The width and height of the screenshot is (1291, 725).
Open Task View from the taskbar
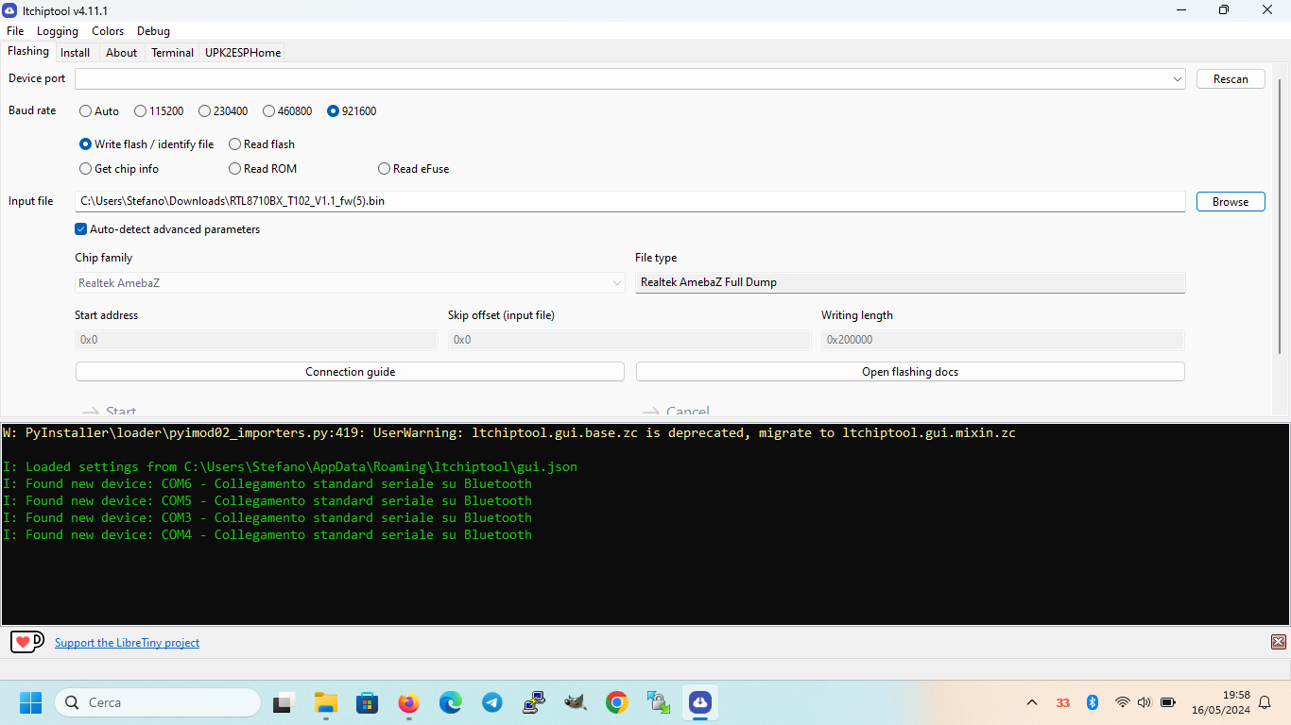pos(283,702)
